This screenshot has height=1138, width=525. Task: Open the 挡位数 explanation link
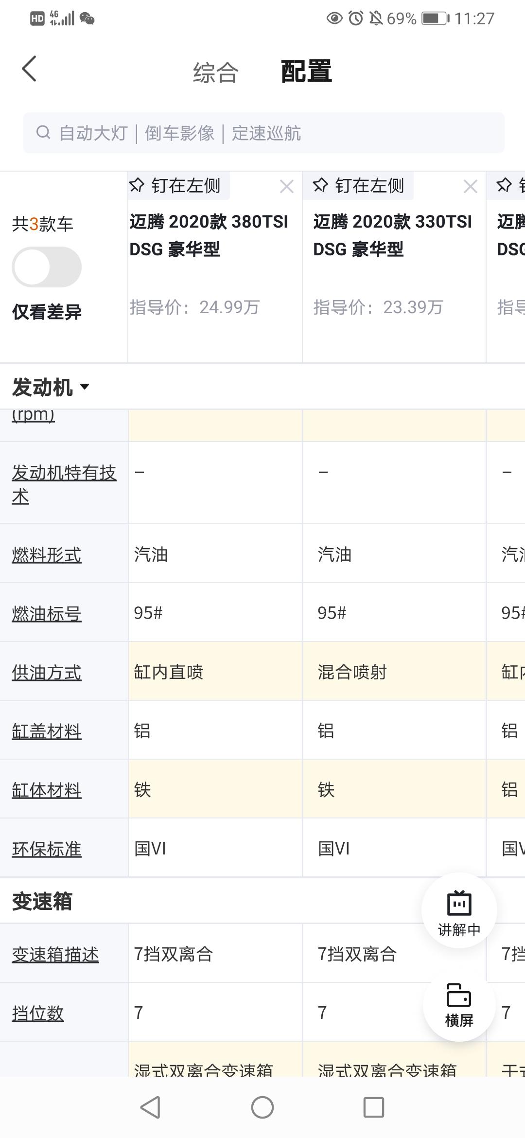38,1014
